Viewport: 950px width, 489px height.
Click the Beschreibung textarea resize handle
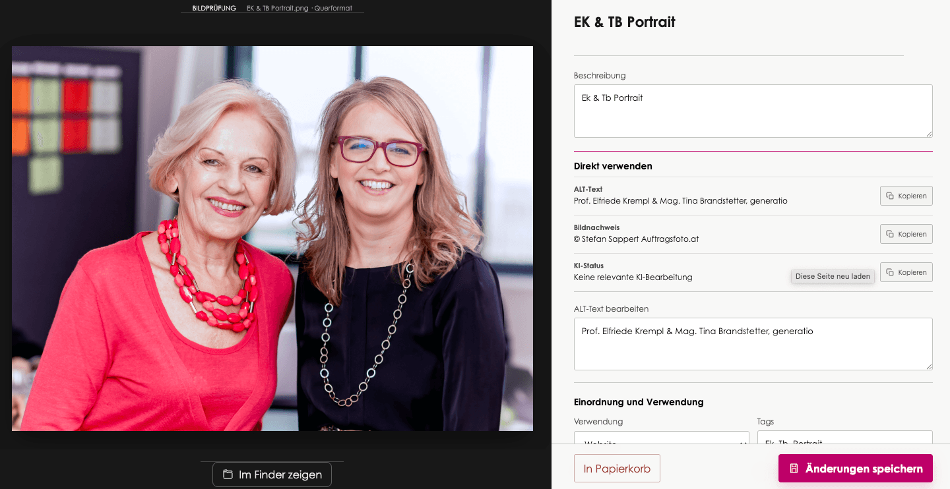point(928,133)
